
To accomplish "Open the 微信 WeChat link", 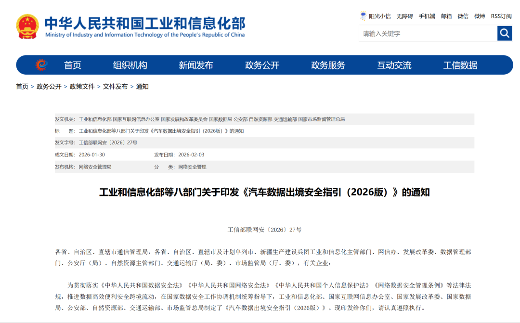I will [x=463, y=16].
